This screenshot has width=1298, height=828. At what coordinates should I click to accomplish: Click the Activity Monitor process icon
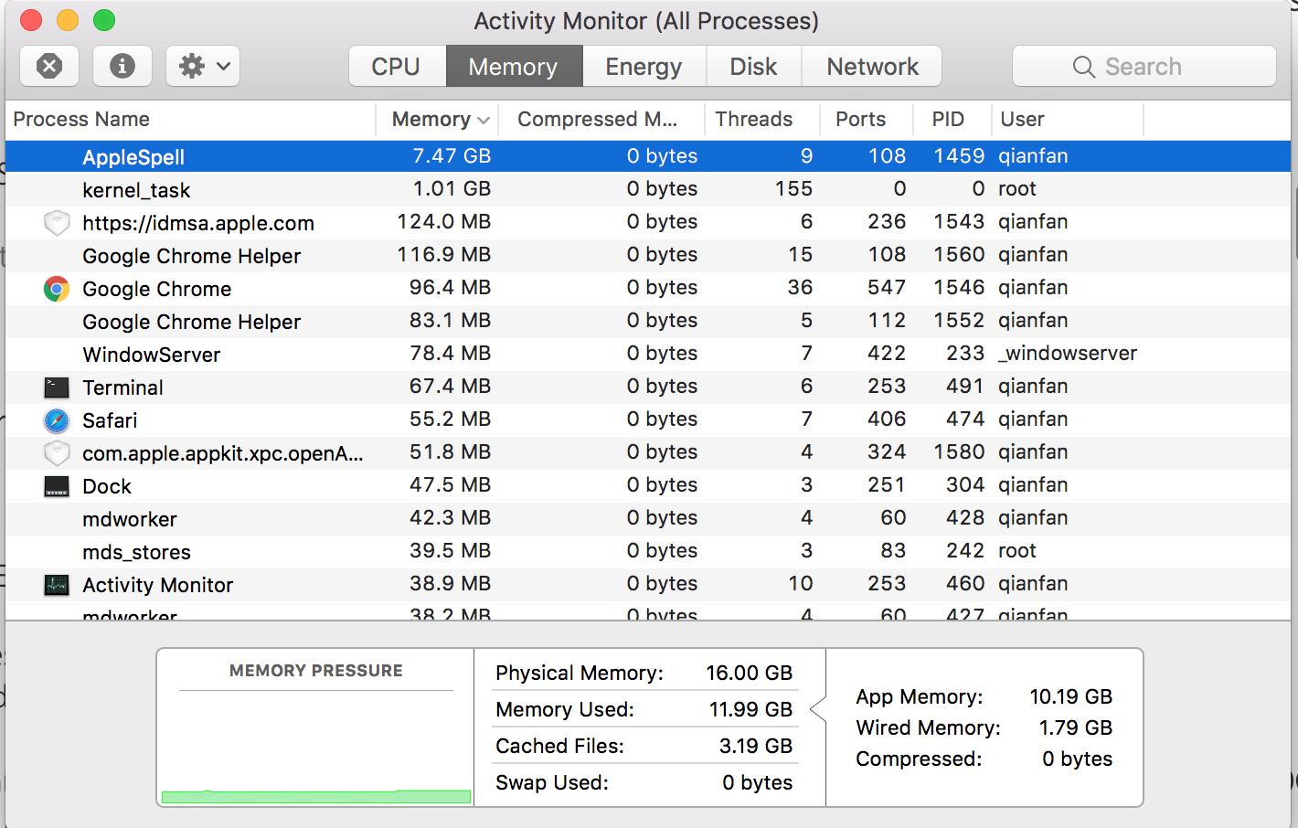pos(57,585)
